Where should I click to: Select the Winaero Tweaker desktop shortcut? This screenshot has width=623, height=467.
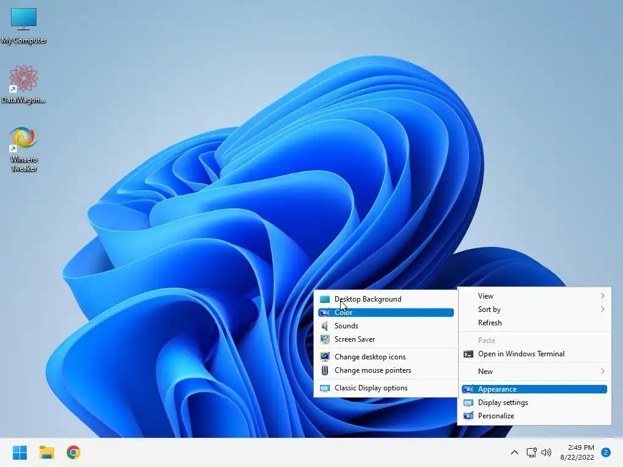[x=24, y=150]
